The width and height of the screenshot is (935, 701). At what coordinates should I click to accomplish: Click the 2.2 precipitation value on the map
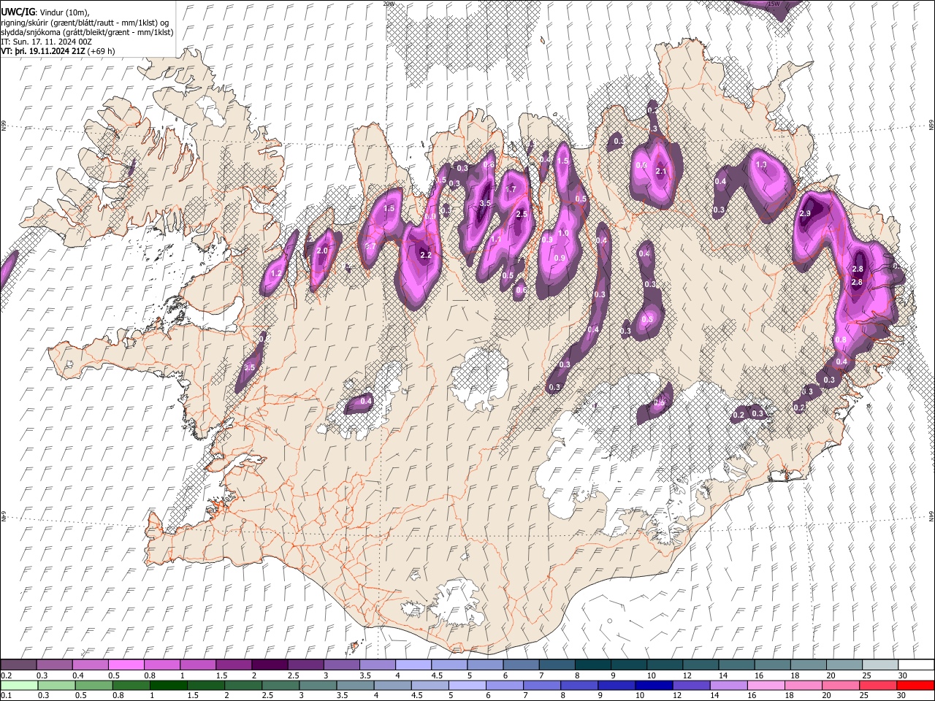[x=426, y=256]
